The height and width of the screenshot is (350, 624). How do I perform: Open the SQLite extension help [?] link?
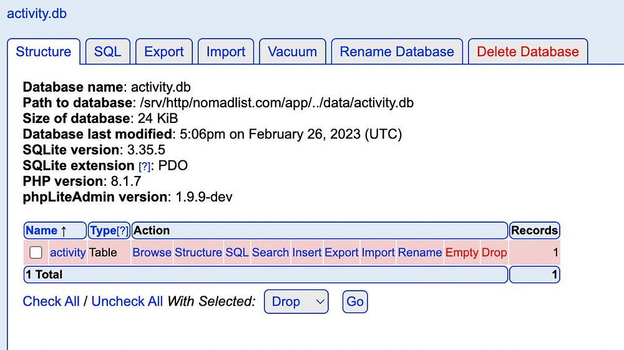pyautogui.click(x=144, y=167)
